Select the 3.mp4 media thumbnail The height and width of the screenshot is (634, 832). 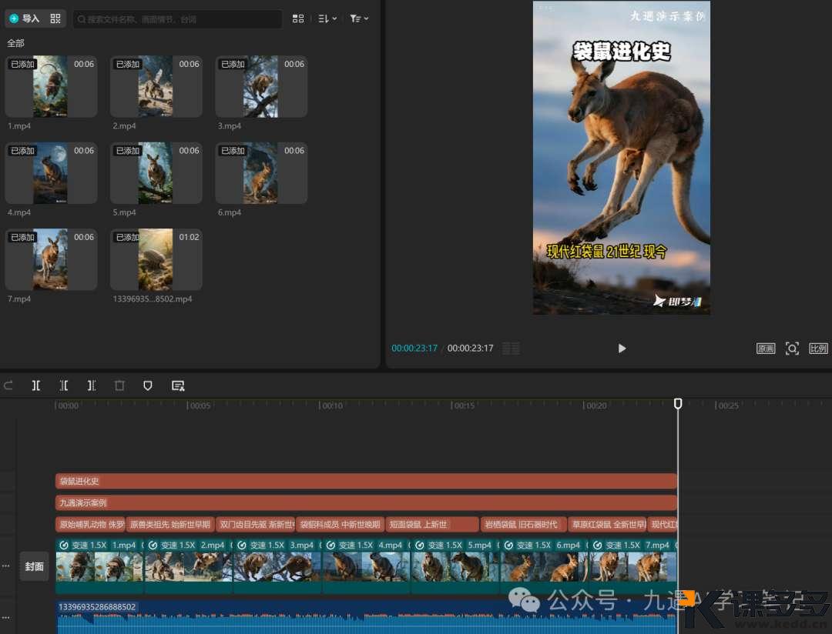[x=261, y=86]
